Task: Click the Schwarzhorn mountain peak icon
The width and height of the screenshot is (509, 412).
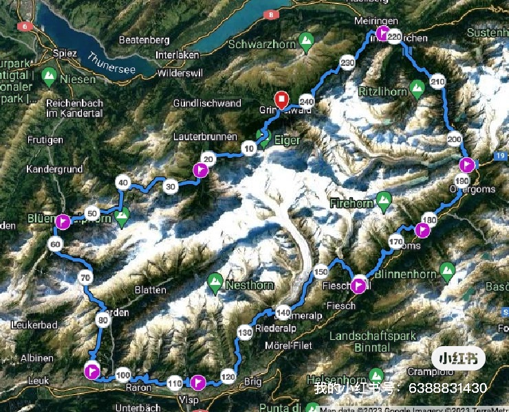Action: click(x=306, y=43)
